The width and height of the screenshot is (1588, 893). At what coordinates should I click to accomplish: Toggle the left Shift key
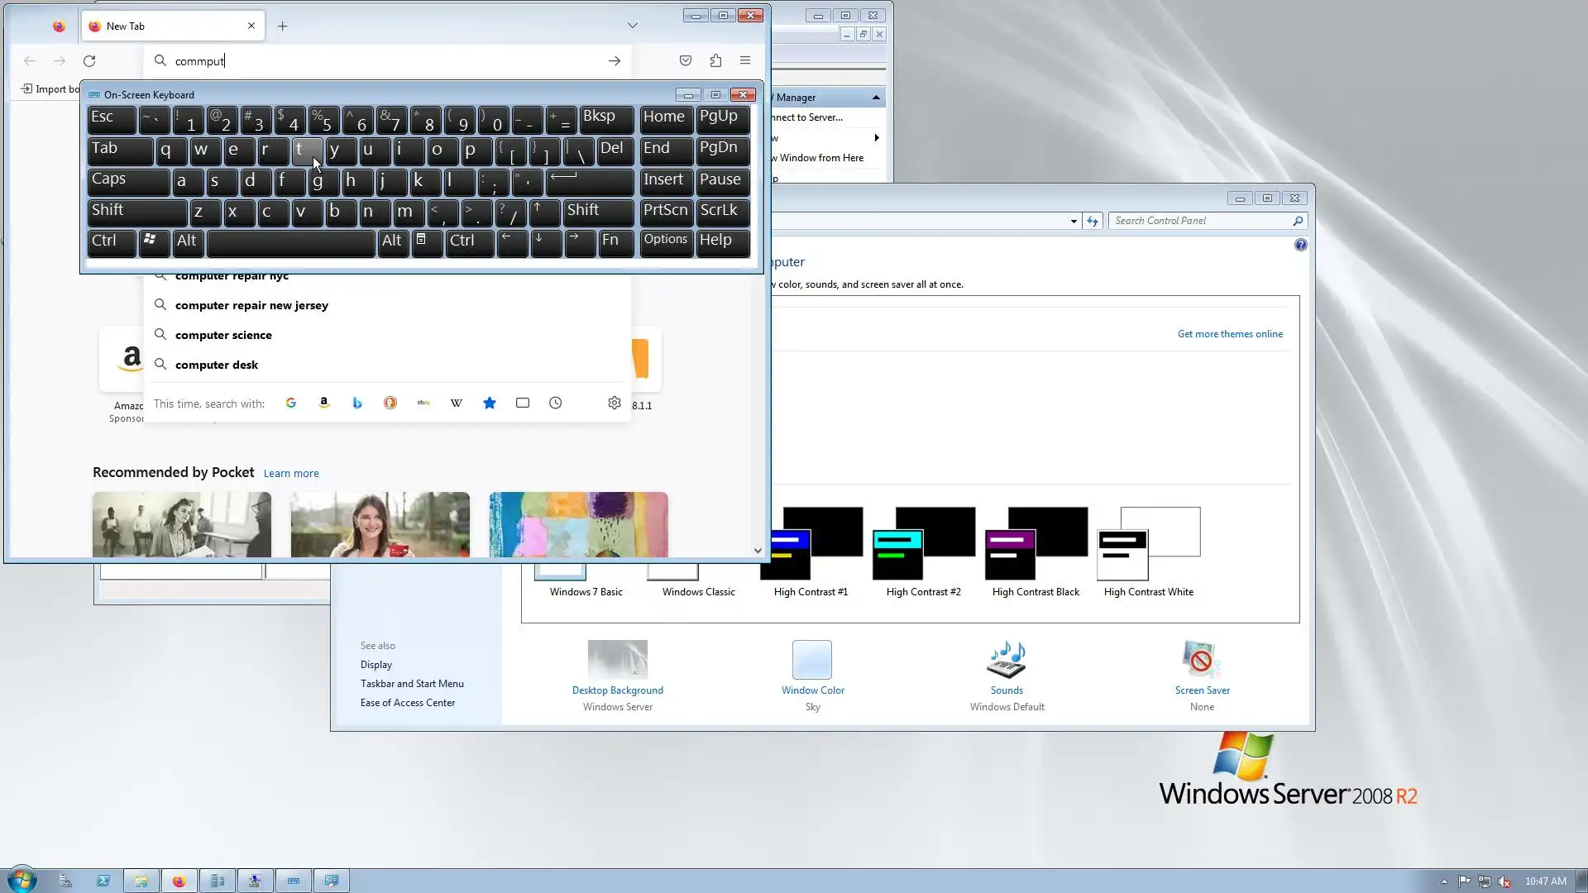[x=136, y=212]
